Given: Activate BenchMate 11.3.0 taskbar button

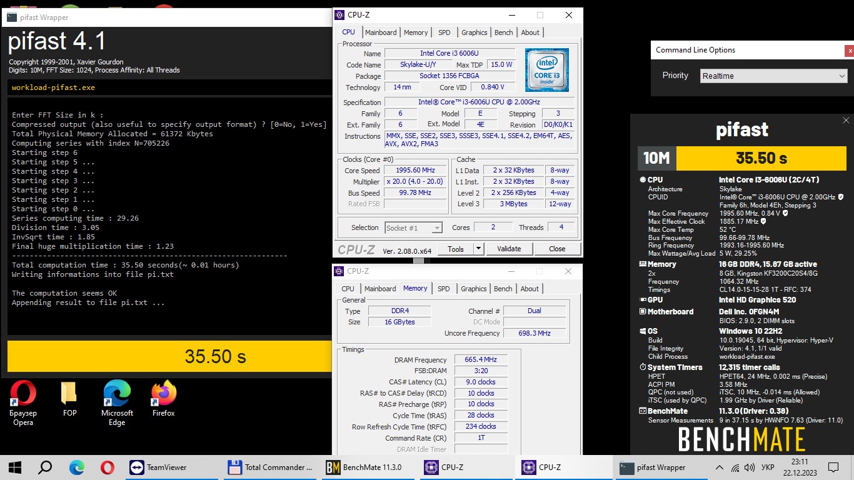Looking at the screenshot, I should [x=368, y=467].
